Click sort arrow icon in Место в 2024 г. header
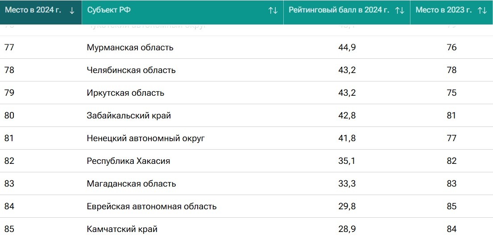Viewport: 493px width, 240px height. tap(72, 10)
